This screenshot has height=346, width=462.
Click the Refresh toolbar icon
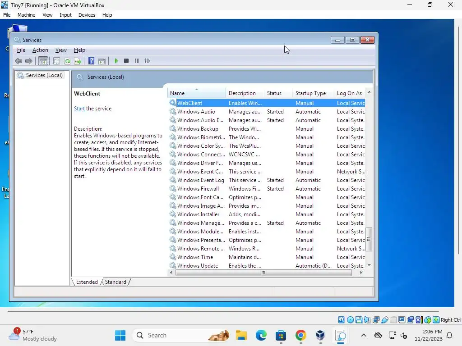click(68, 61)
